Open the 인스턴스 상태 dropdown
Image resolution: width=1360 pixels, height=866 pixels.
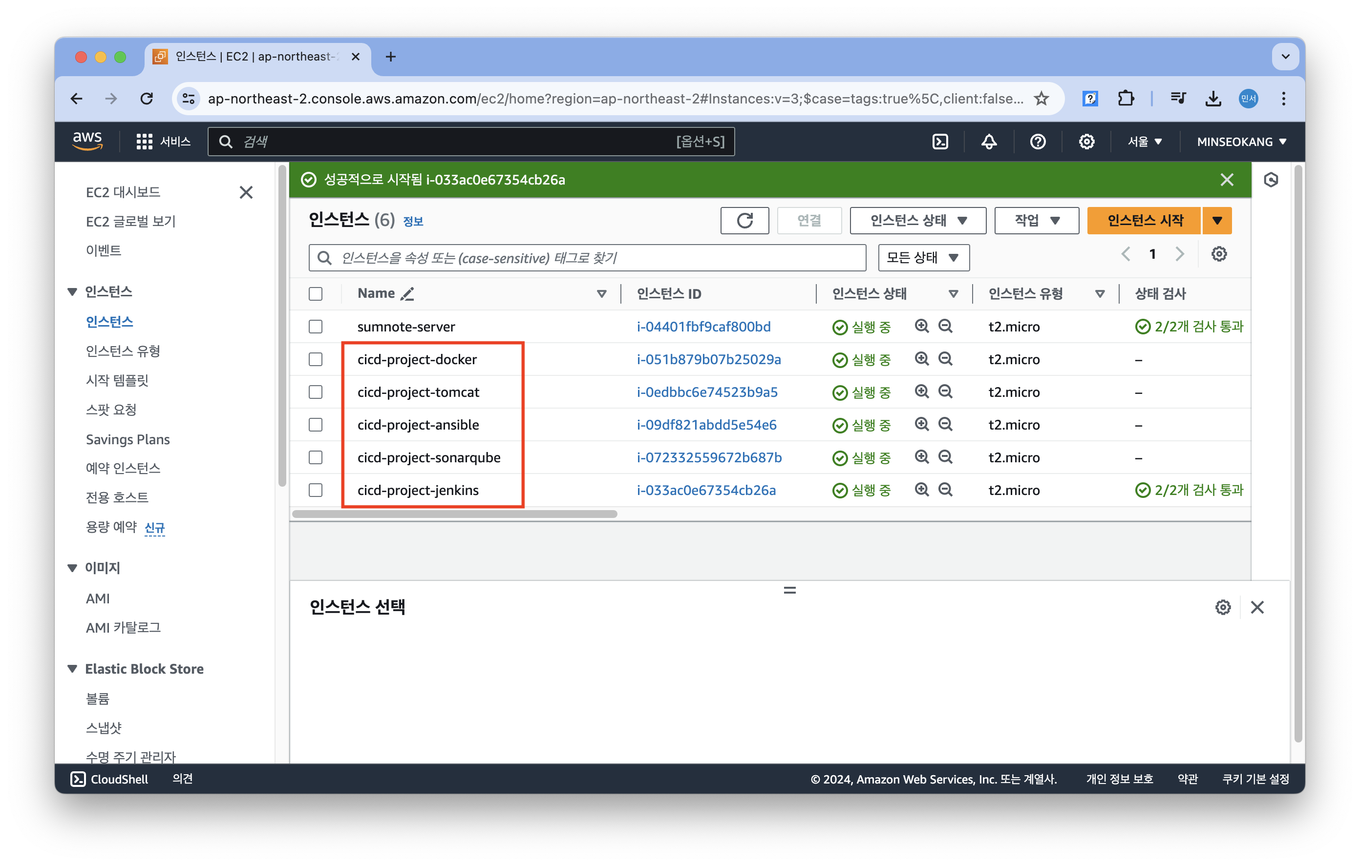coord(918,220)
